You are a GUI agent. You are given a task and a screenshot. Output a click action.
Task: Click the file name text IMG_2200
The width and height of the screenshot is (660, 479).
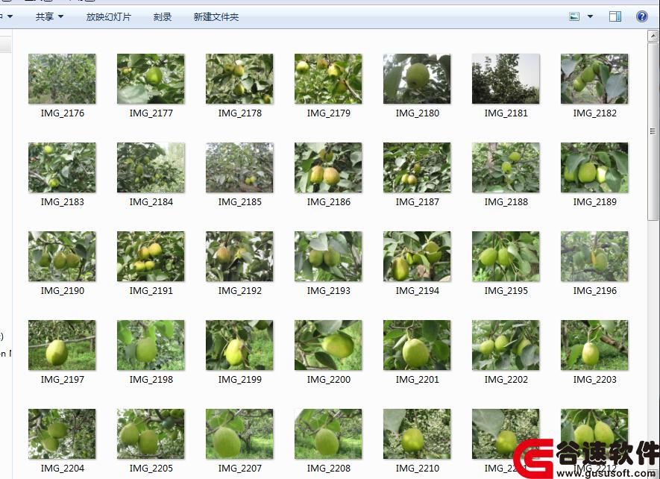point(329,380)
